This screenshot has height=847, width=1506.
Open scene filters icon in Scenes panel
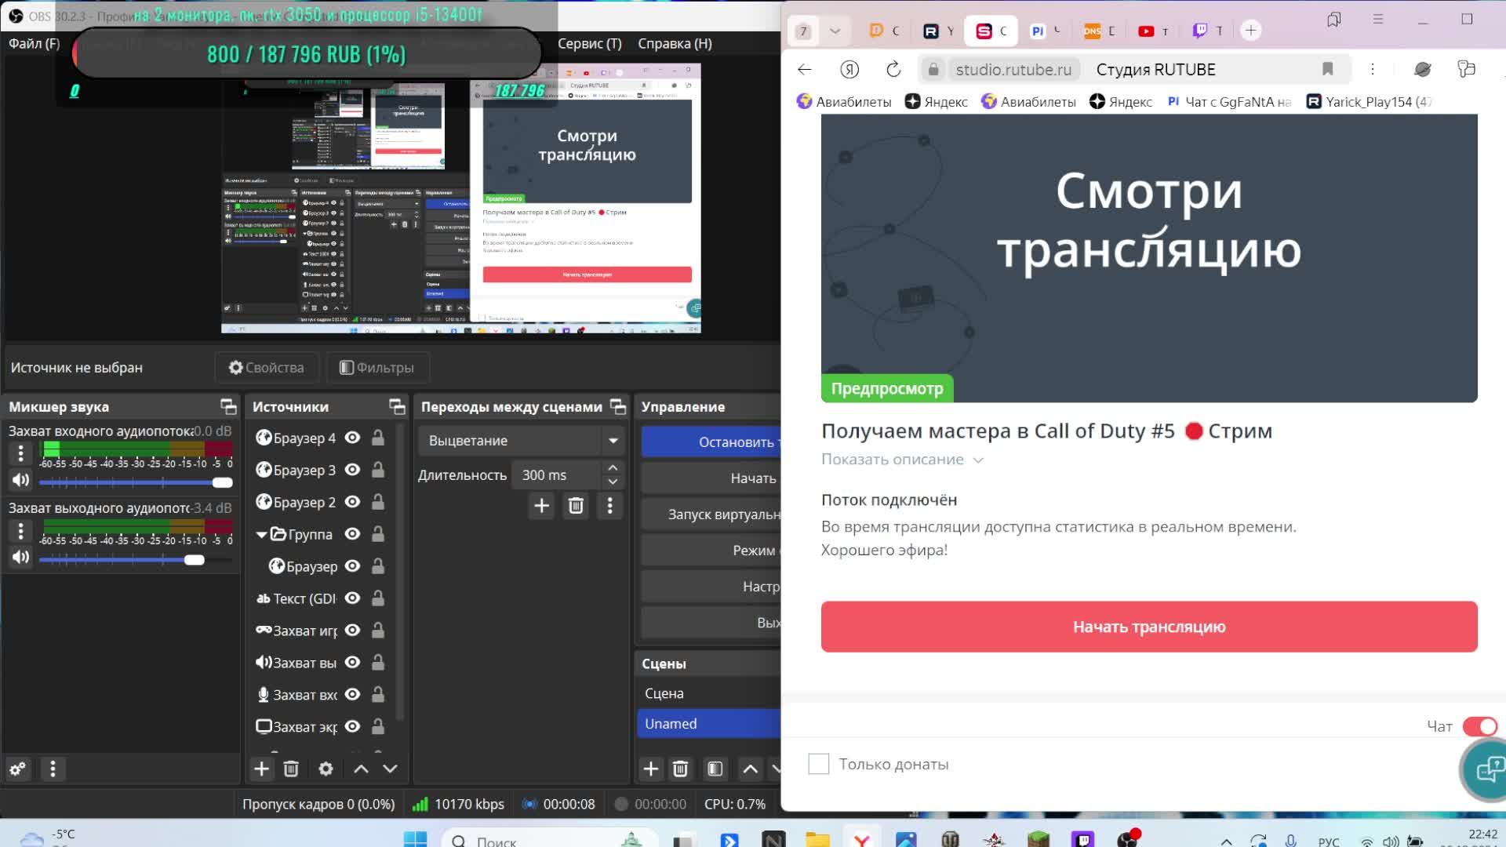pyautogui.click(x=715, y=769)
